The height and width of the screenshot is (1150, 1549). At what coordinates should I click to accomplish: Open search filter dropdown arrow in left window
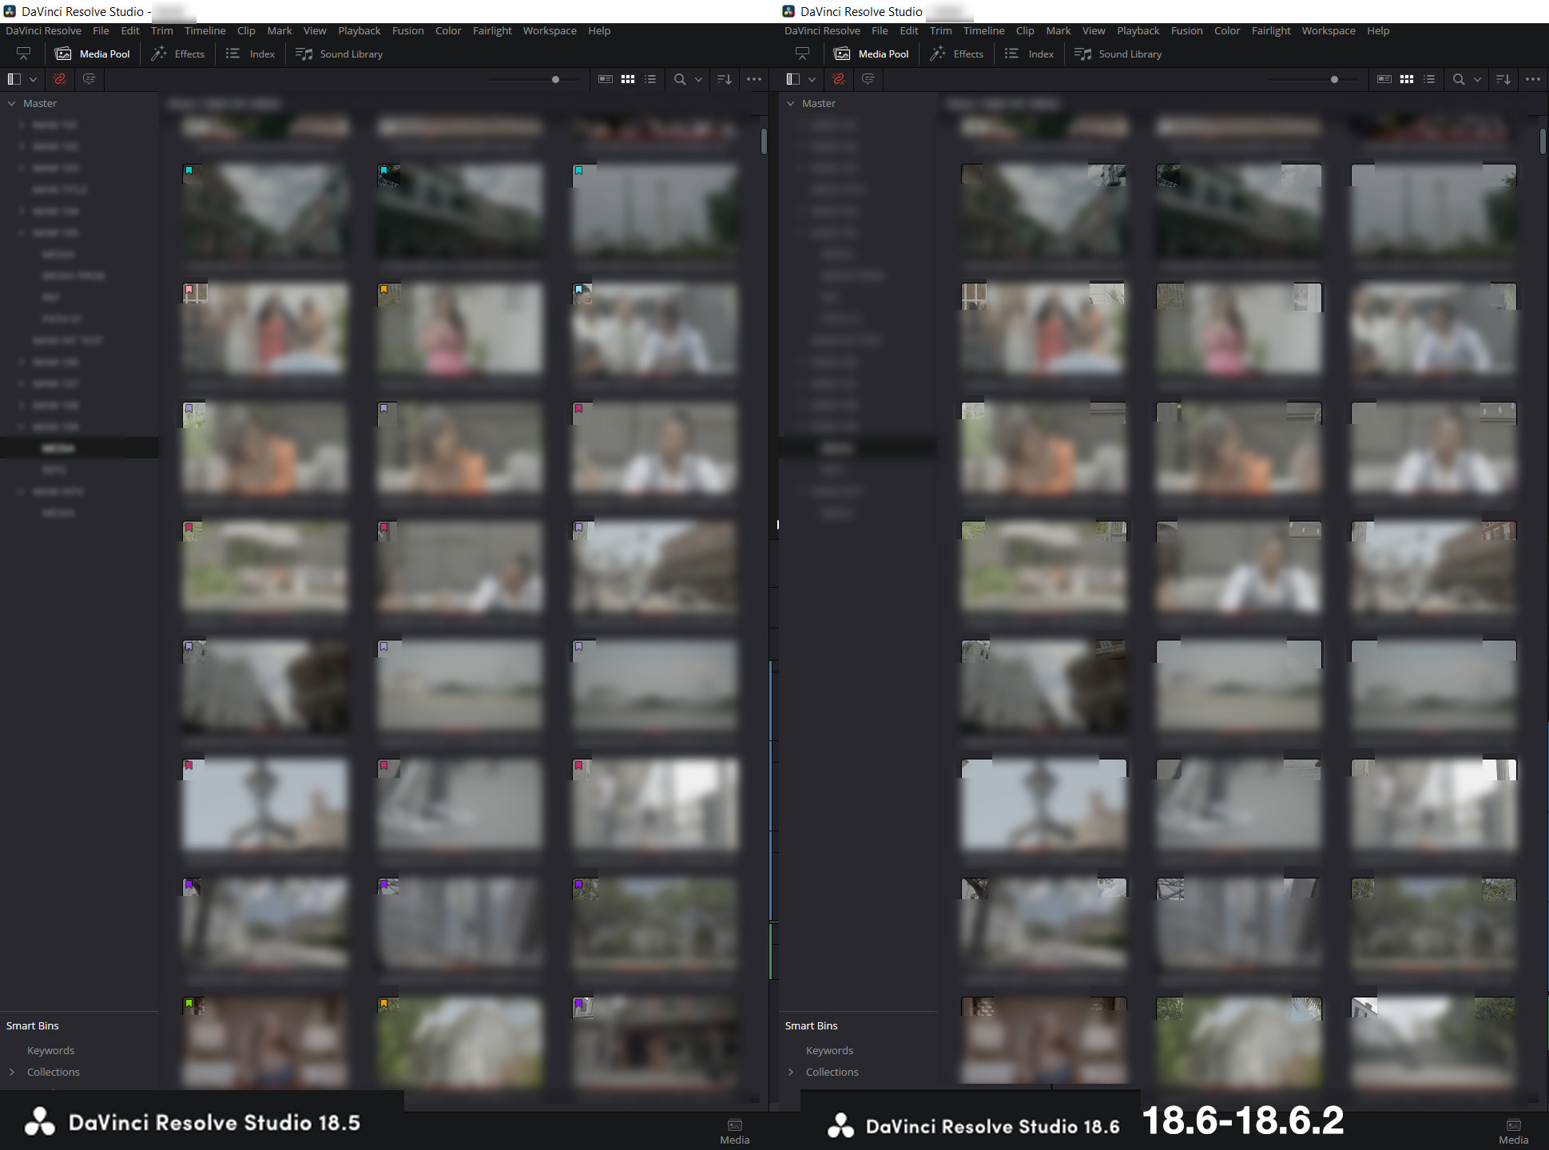point(698,79)
